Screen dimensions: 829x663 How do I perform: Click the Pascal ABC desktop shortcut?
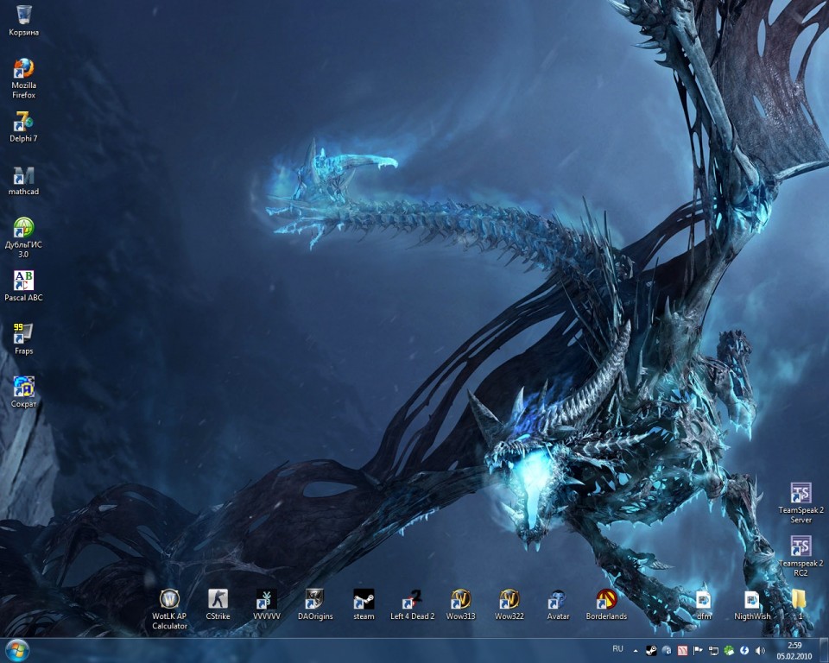pos(24,286)
